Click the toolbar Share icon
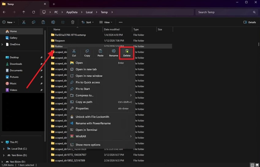This screenshot has width=260, height=167. [x=63, y=22]
